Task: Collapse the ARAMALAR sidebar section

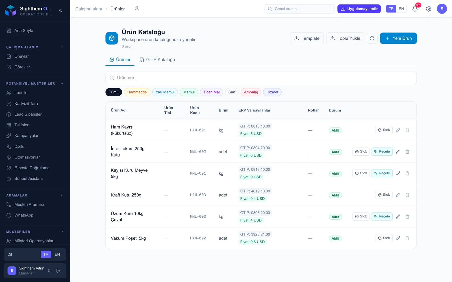Action: click(x=62, y=195)
